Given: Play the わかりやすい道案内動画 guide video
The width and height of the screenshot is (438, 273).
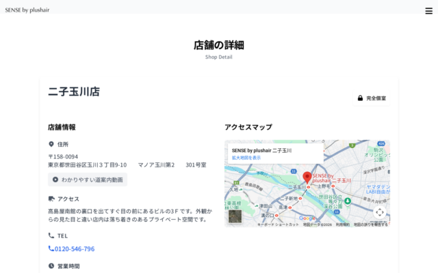Looking at the screenshot, I should coord(88,179).
